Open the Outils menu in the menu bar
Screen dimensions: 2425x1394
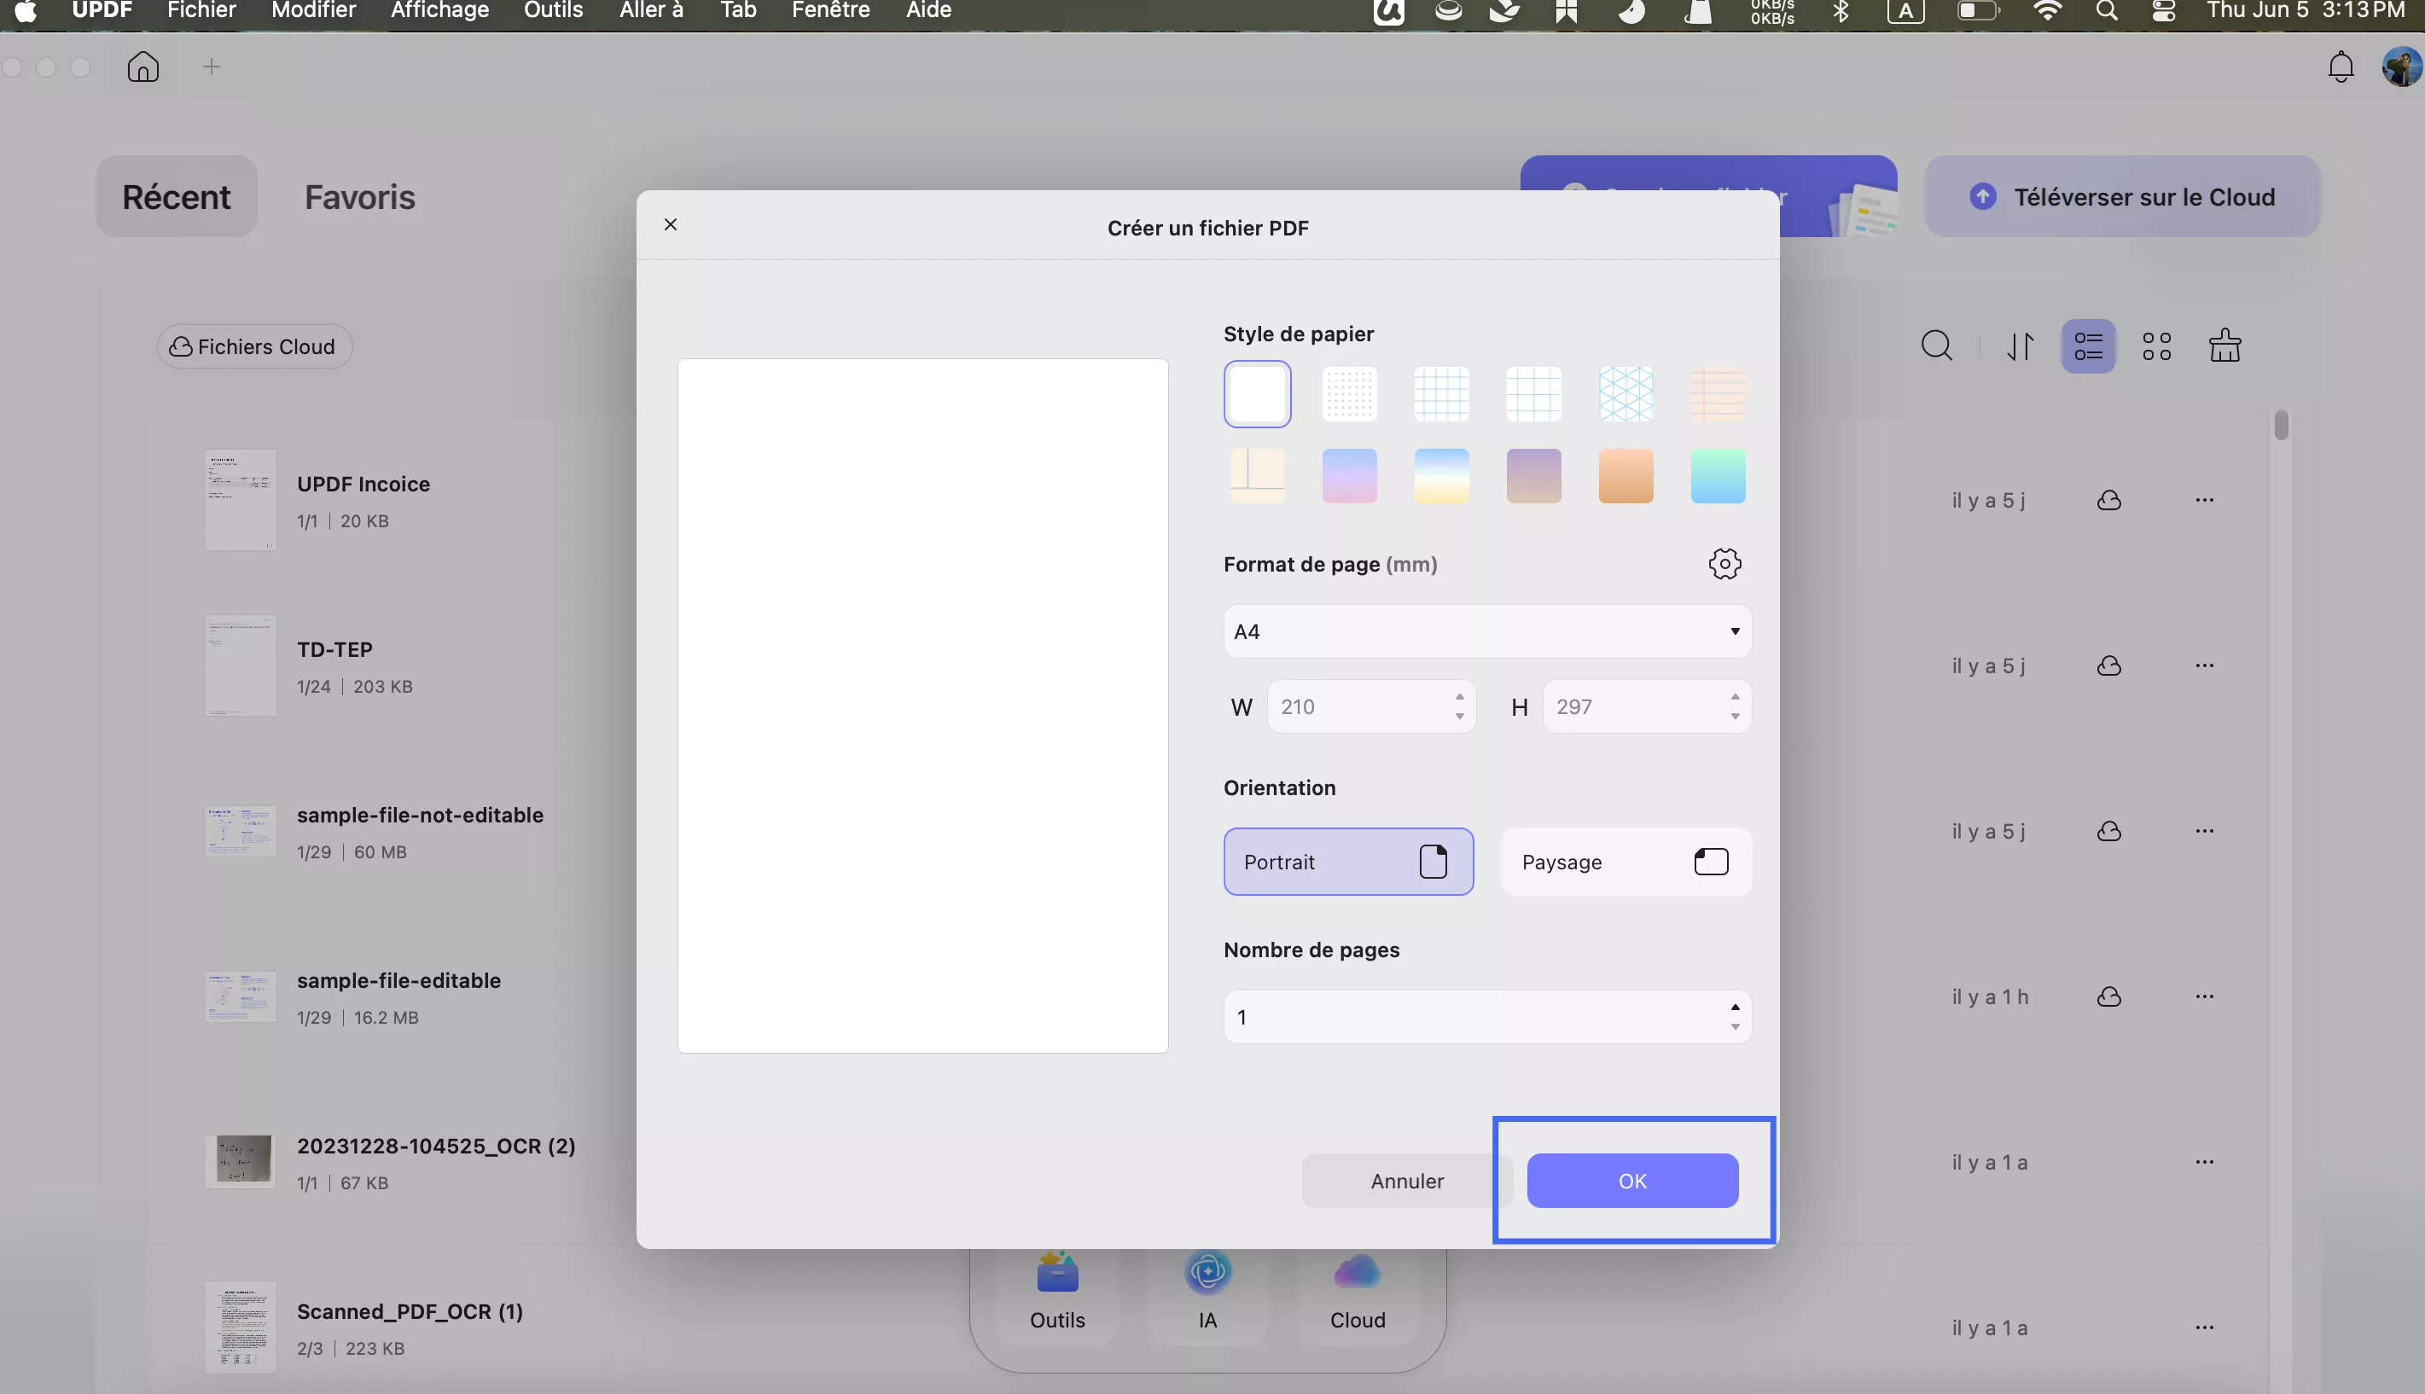click(554, 10)
